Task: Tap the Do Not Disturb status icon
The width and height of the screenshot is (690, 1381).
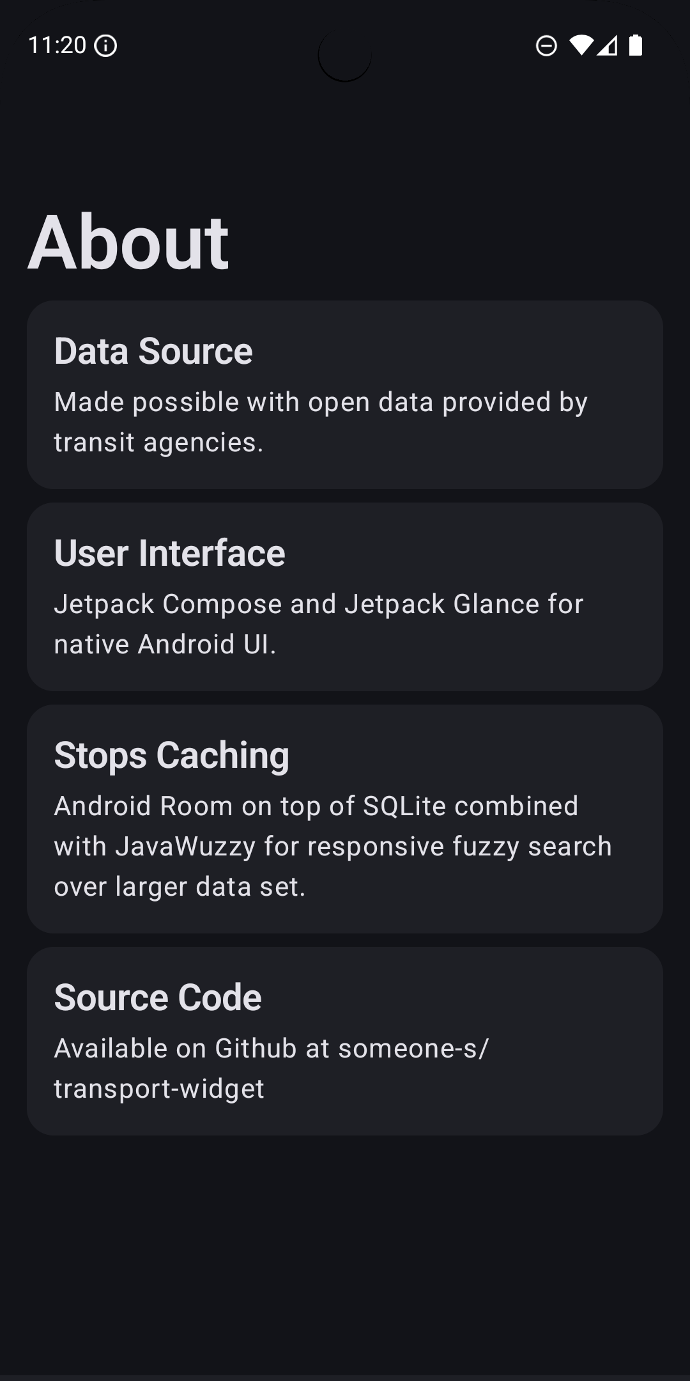Action: pos(546,46)
